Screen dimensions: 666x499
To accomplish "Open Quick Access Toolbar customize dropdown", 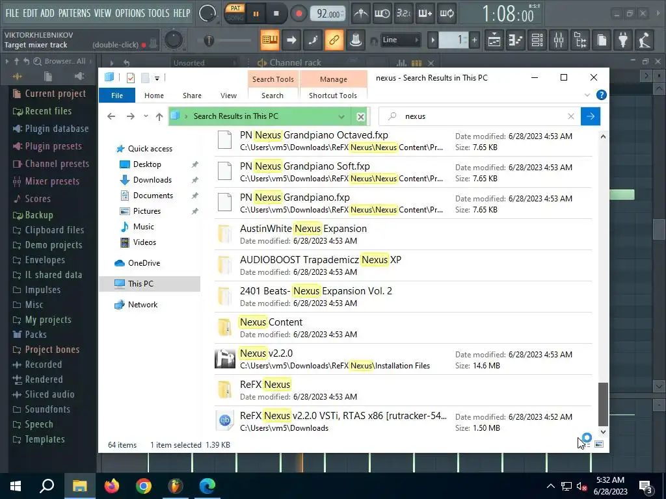I will (157, 78).
